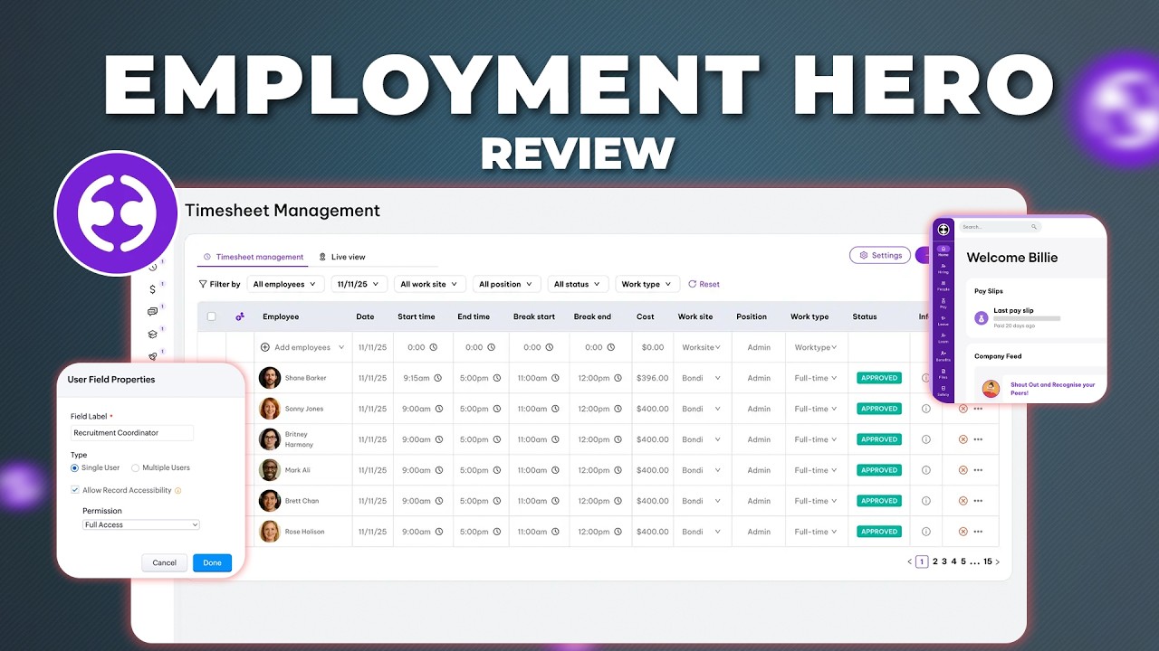Click the chat bubble icon in left sidebar
Screen dimensions: 1159x651
pos(152,312)
